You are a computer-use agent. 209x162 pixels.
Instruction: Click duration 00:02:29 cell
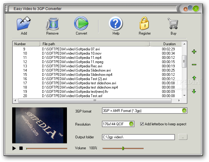tap(168, 49)
